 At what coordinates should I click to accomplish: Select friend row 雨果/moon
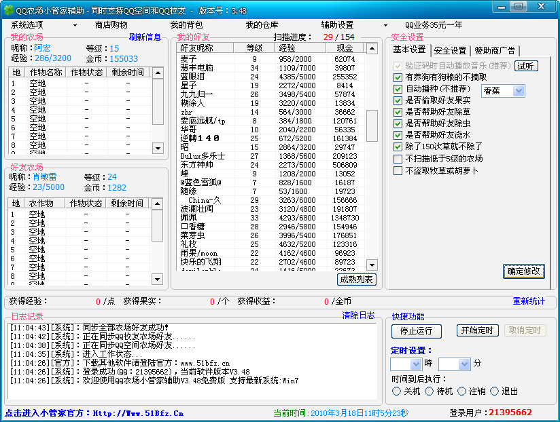click(x=271, y=253)
